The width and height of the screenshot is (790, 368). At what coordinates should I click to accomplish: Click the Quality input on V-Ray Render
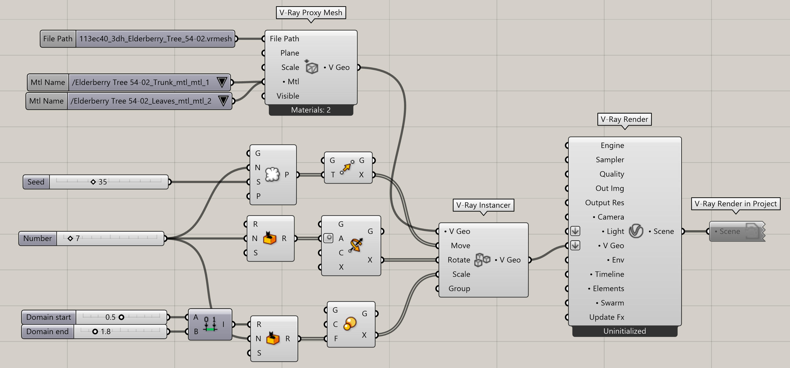point(612,174)
